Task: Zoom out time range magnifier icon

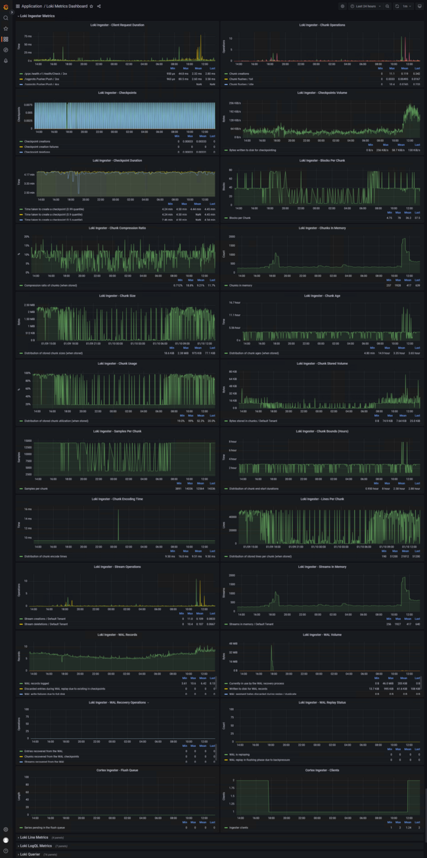Action: [x=388, y=6]
